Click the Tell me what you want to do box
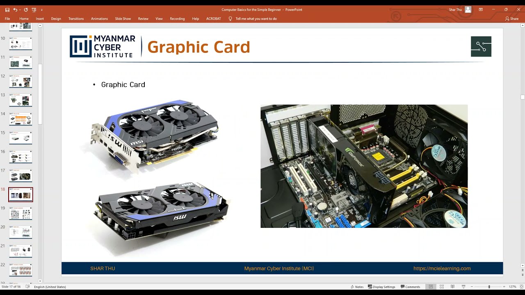The width and height of the screenshot is (525, 295). (x=256, y=19)
